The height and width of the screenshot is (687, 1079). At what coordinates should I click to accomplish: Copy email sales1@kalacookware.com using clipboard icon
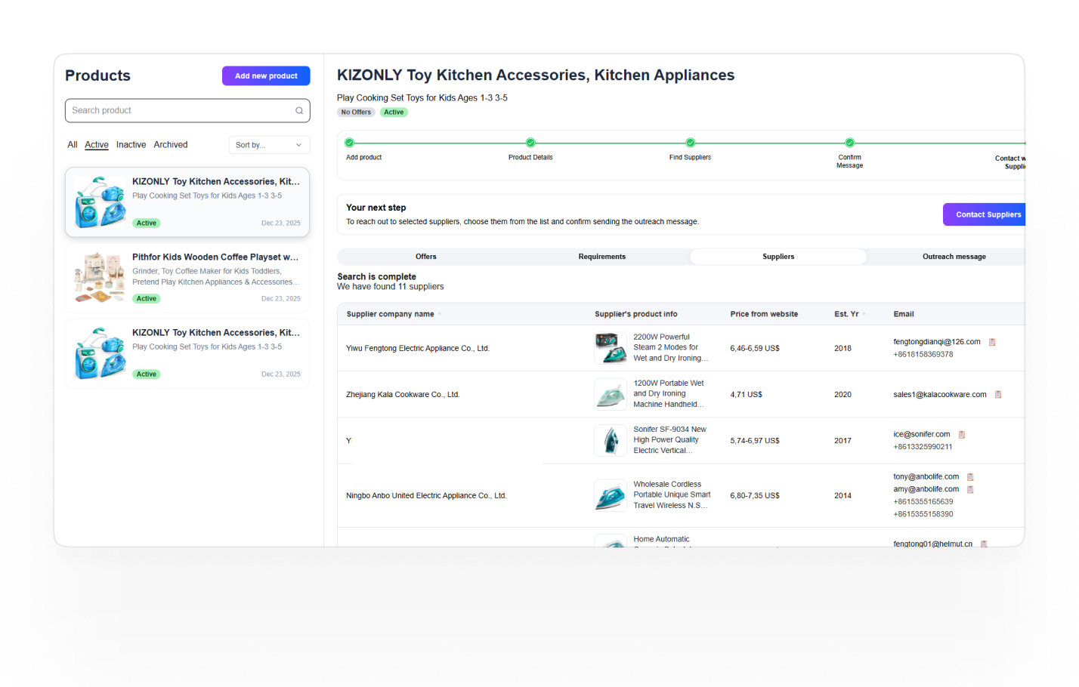998,395
